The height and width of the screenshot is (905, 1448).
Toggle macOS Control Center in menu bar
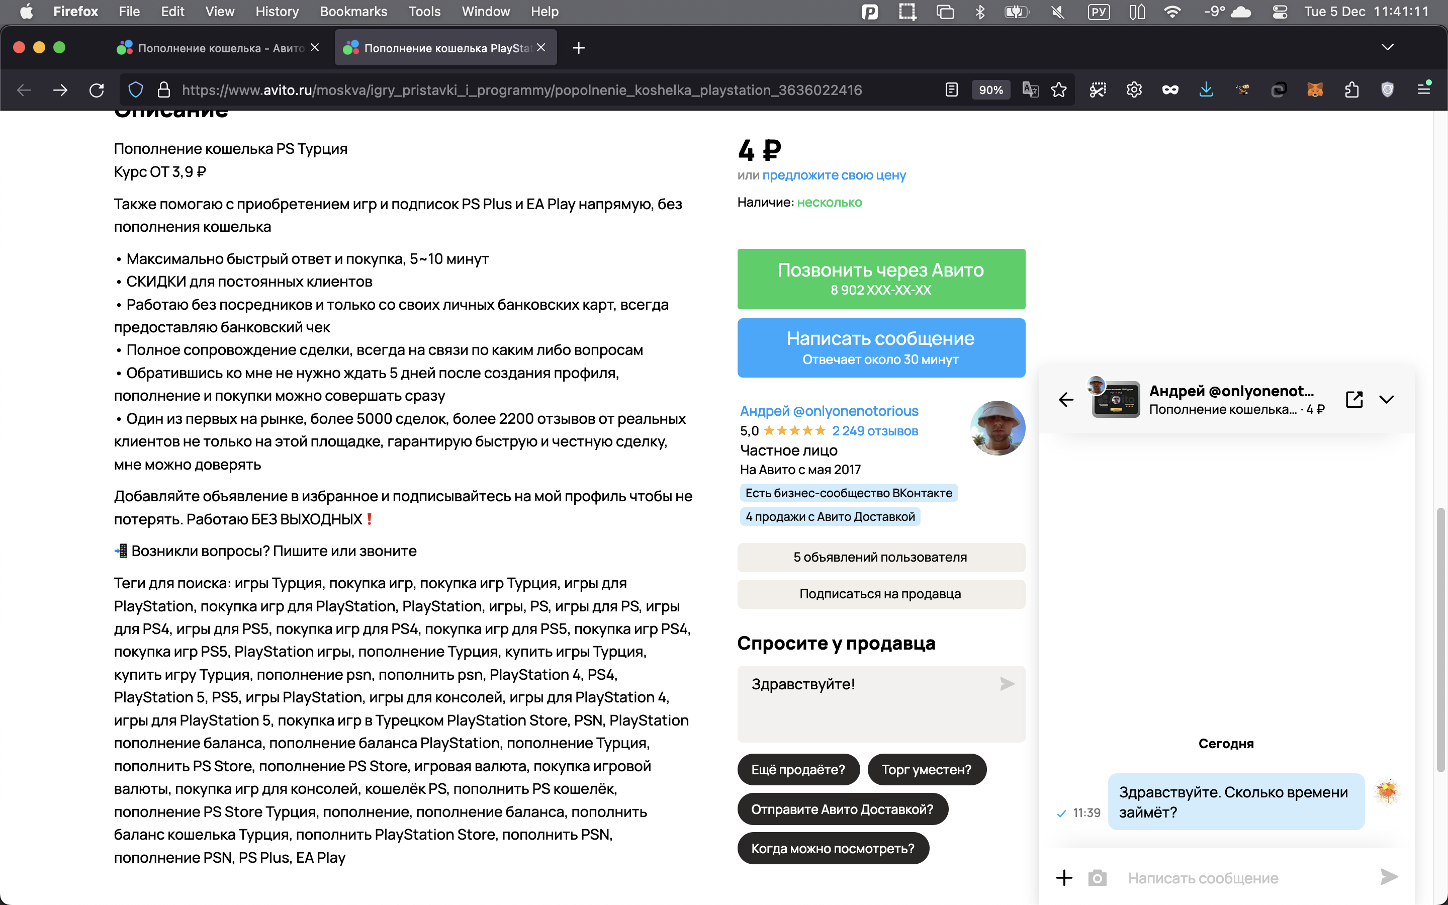click(x=1279, y=12)
